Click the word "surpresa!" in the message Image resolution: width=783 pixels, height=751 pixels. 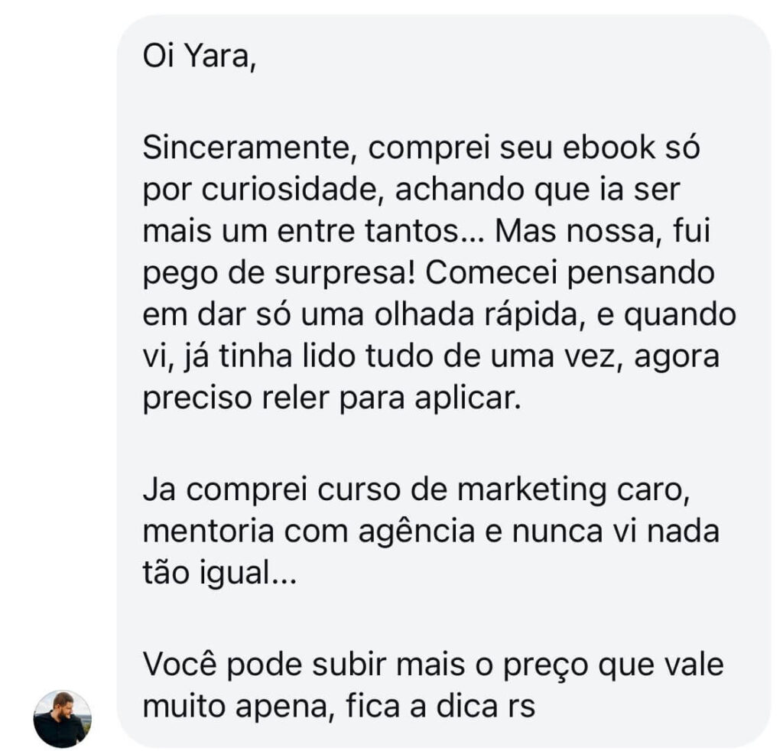[x=346, y=275]
